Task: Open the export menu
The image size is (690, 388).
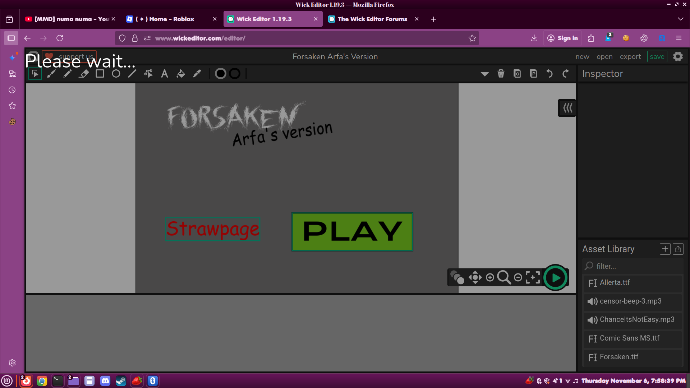Action: [x=630, y=57]
